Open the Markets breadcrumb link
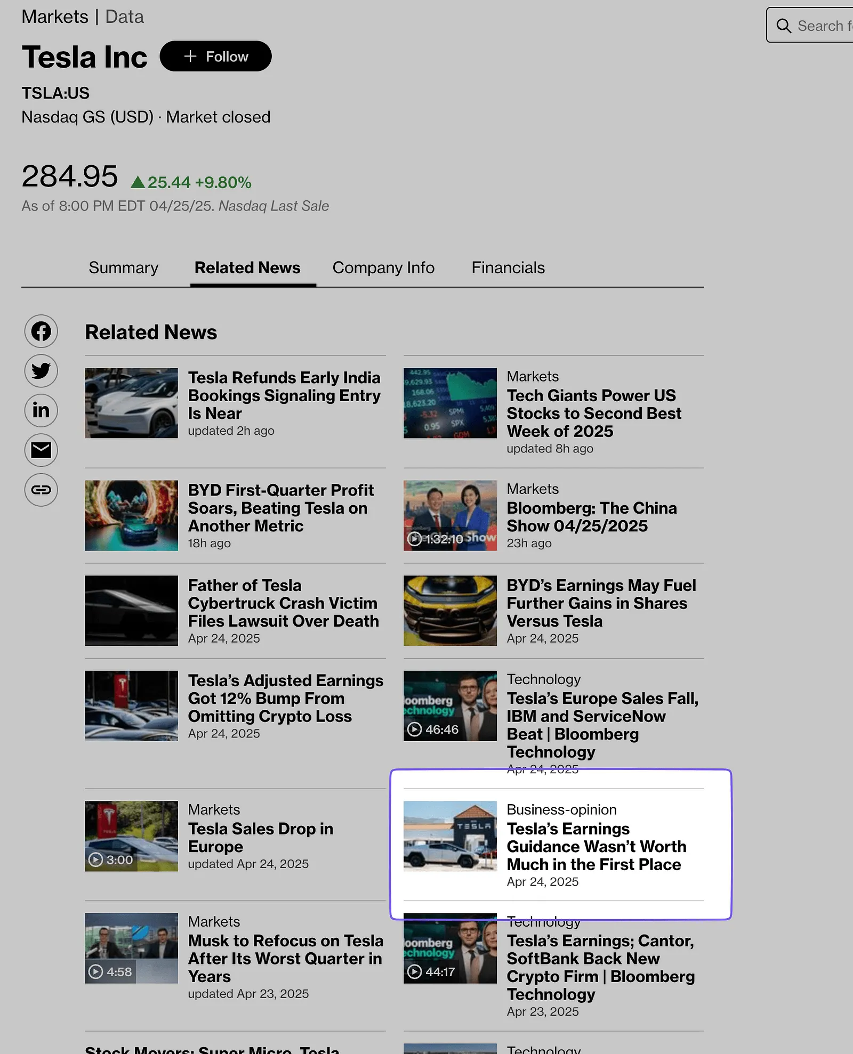 pyautogui.click(x=55, y=17)
